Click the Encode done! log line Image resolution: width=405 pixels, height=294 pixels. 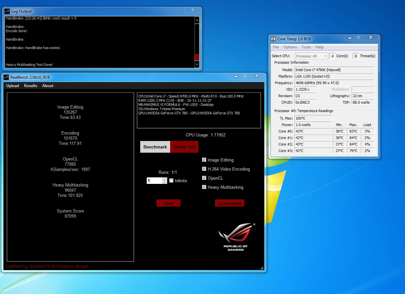coord(17,31)
